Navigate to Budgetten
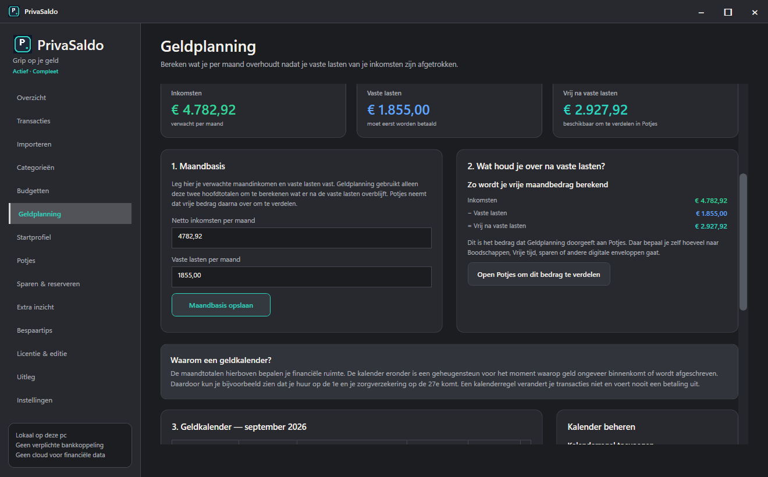The height and width of the screenshot is (477, 768). point(70,191)
